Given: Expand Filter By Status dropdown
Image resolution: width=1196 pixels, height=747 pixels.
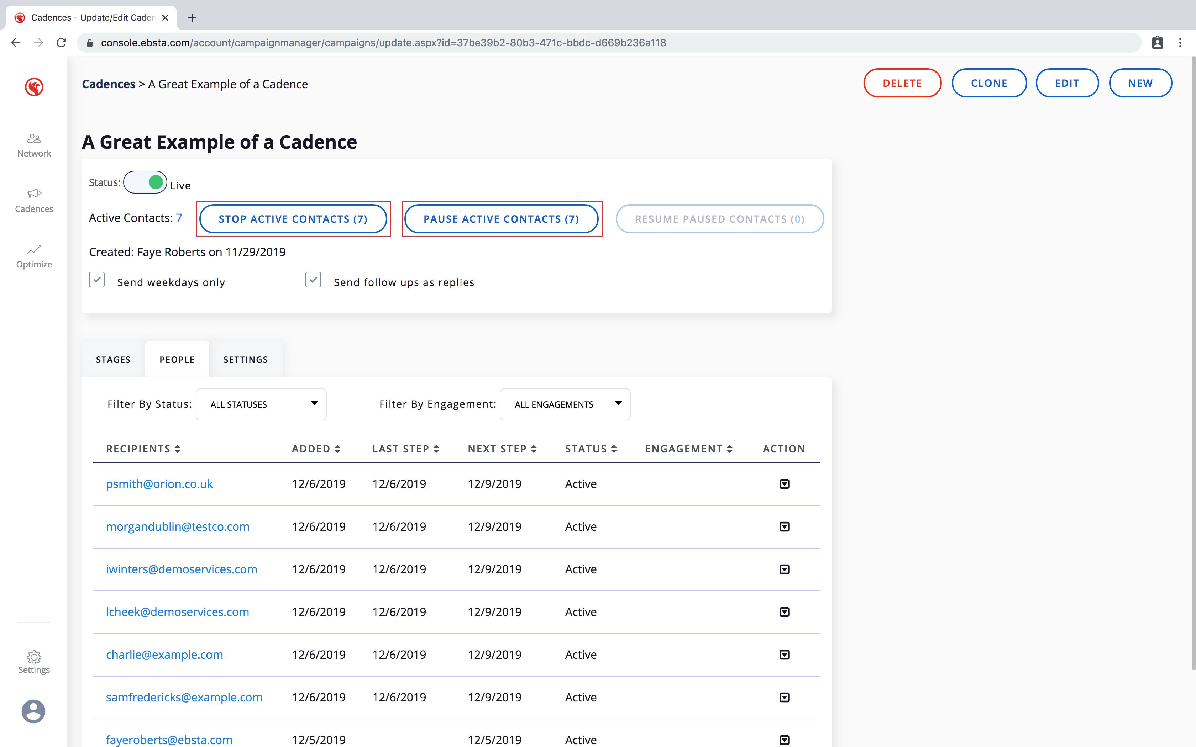Looking at the screenshot, I should [x=261, y=404].
